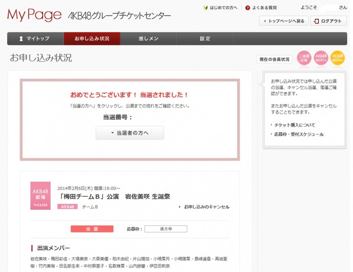Click the beginner leaf icon
Viewport: 353px width, 272px height.
(206, 8)
